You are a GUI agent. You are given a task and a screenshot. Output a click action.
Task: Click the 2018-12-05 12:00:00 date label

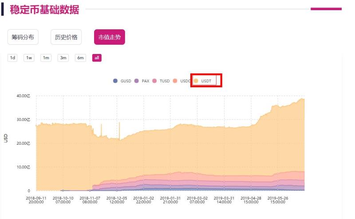(117, 200)
